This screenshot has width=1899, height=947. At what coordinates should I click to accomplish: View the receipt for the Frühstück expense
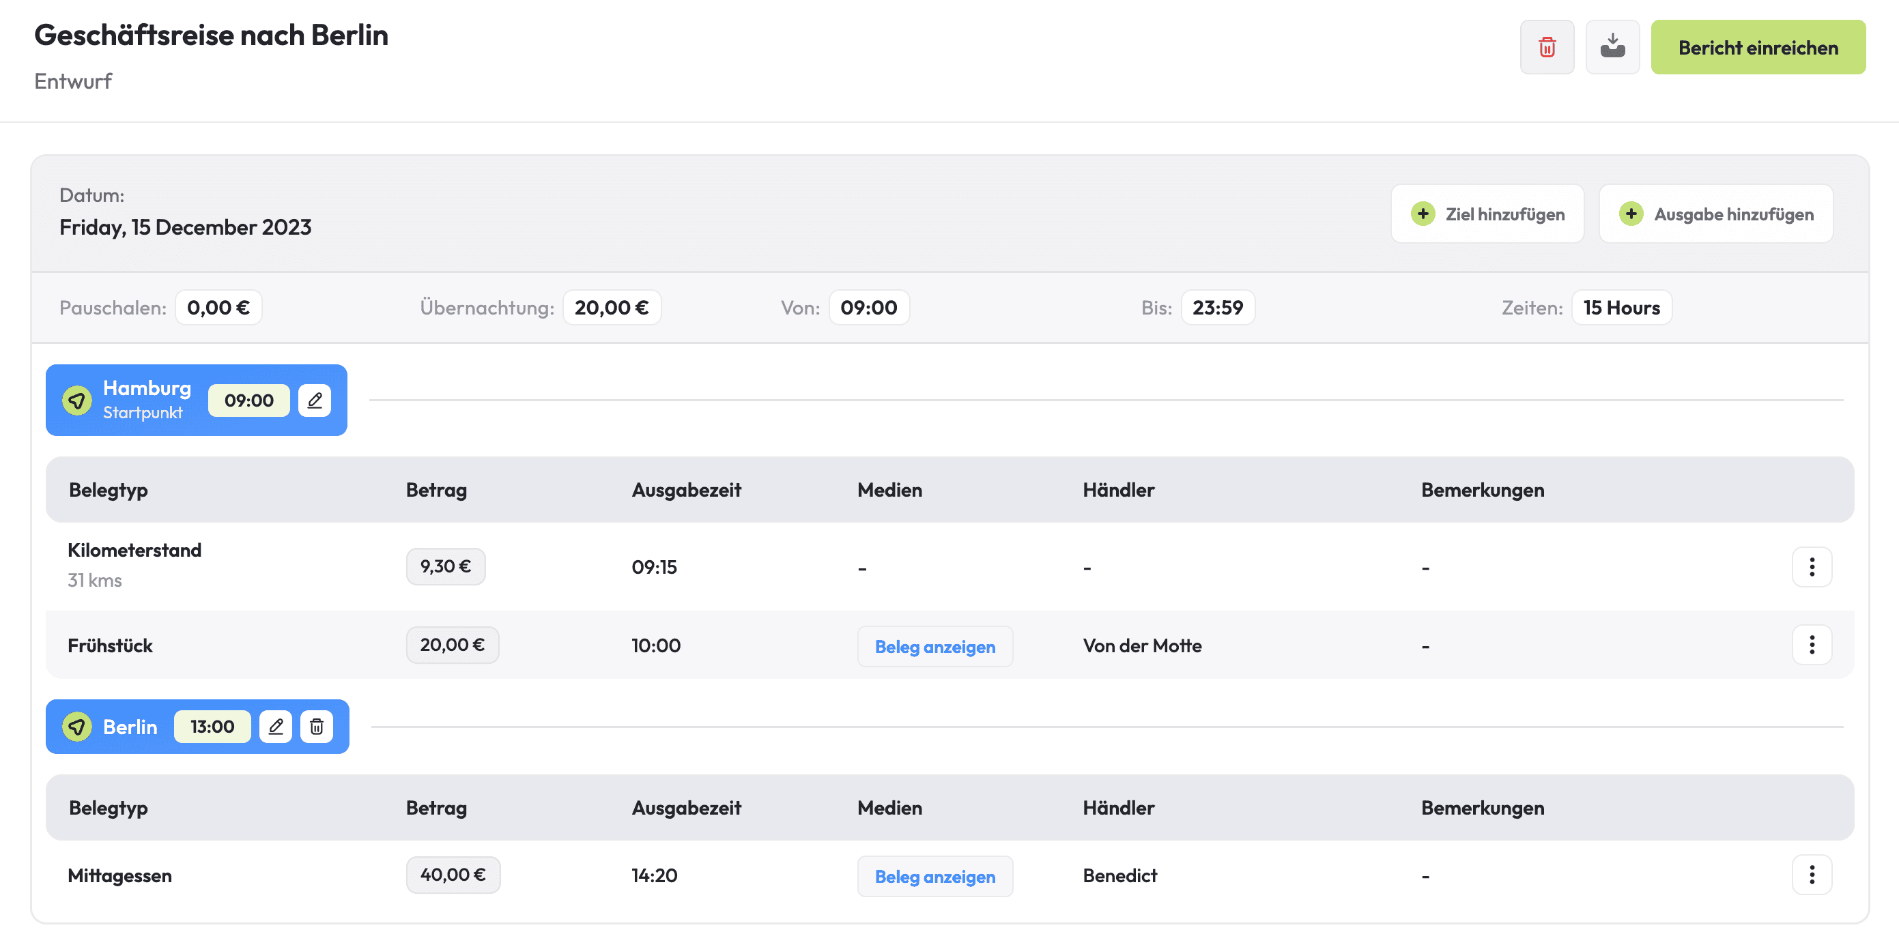[934, 646]
